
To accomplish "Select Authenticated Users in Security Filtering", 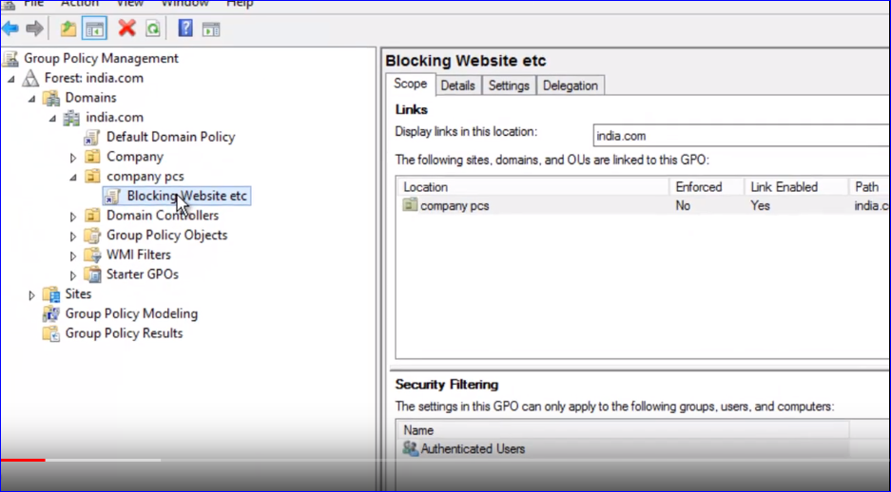I will point(473,449).
